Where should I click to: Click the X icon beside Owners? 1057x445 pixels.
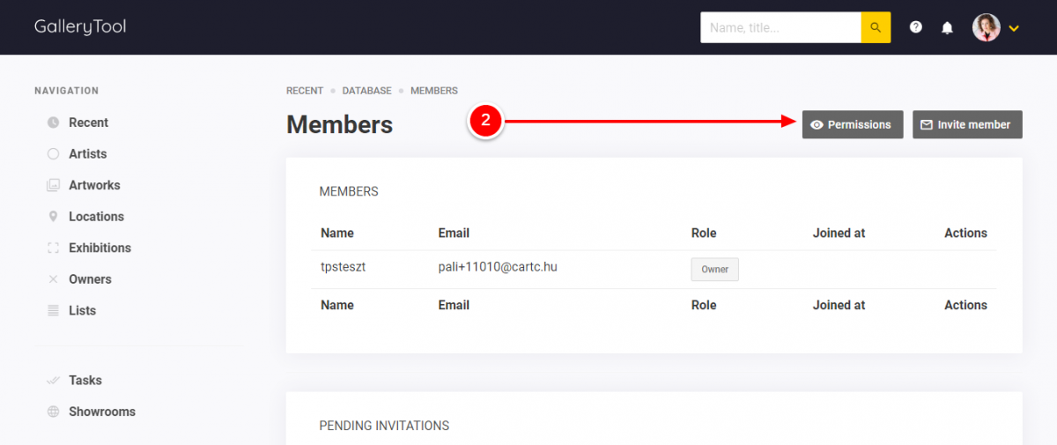click(53, 279)
